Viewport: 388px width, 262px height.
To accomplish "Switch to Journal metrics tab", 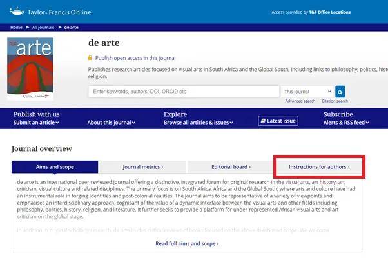I will click(x=143, y=167).
